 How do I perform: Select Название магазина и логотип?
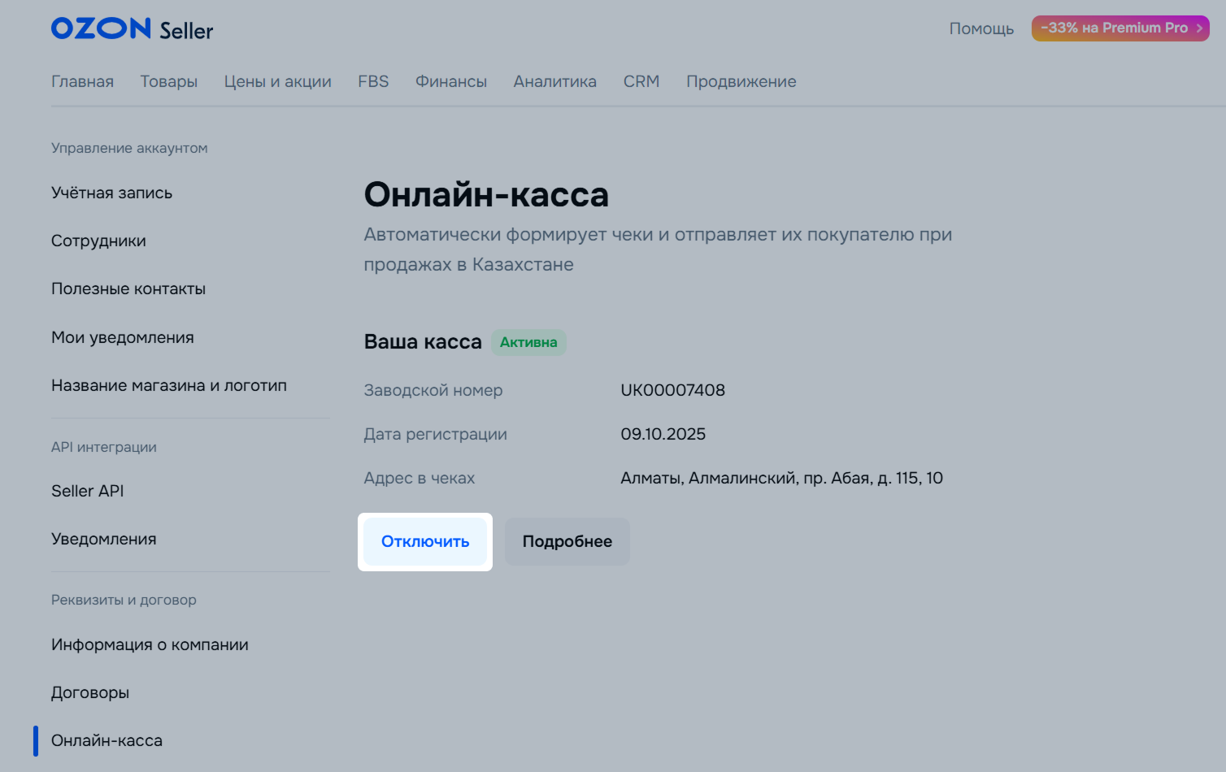168,385
